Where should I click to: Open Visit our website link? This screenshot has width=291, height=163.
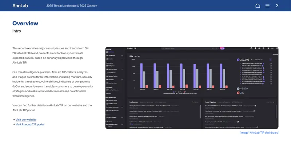[x=26, y=120]
